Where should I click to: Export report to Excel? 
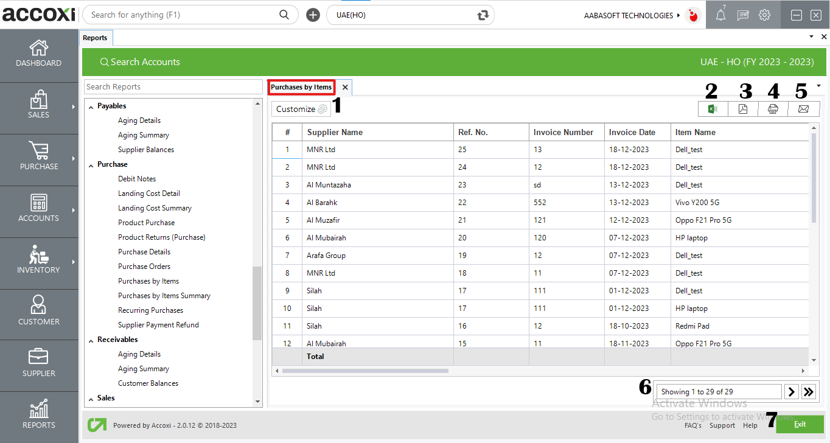coord(713,109)
